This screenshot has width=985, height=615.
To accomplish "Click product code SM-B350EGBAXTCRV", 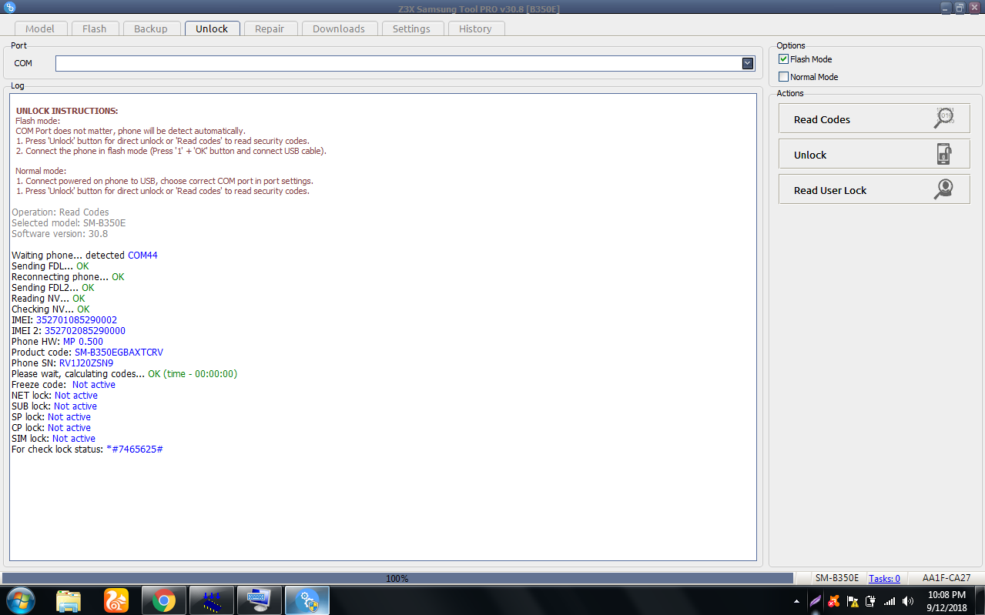I will 119,352.
